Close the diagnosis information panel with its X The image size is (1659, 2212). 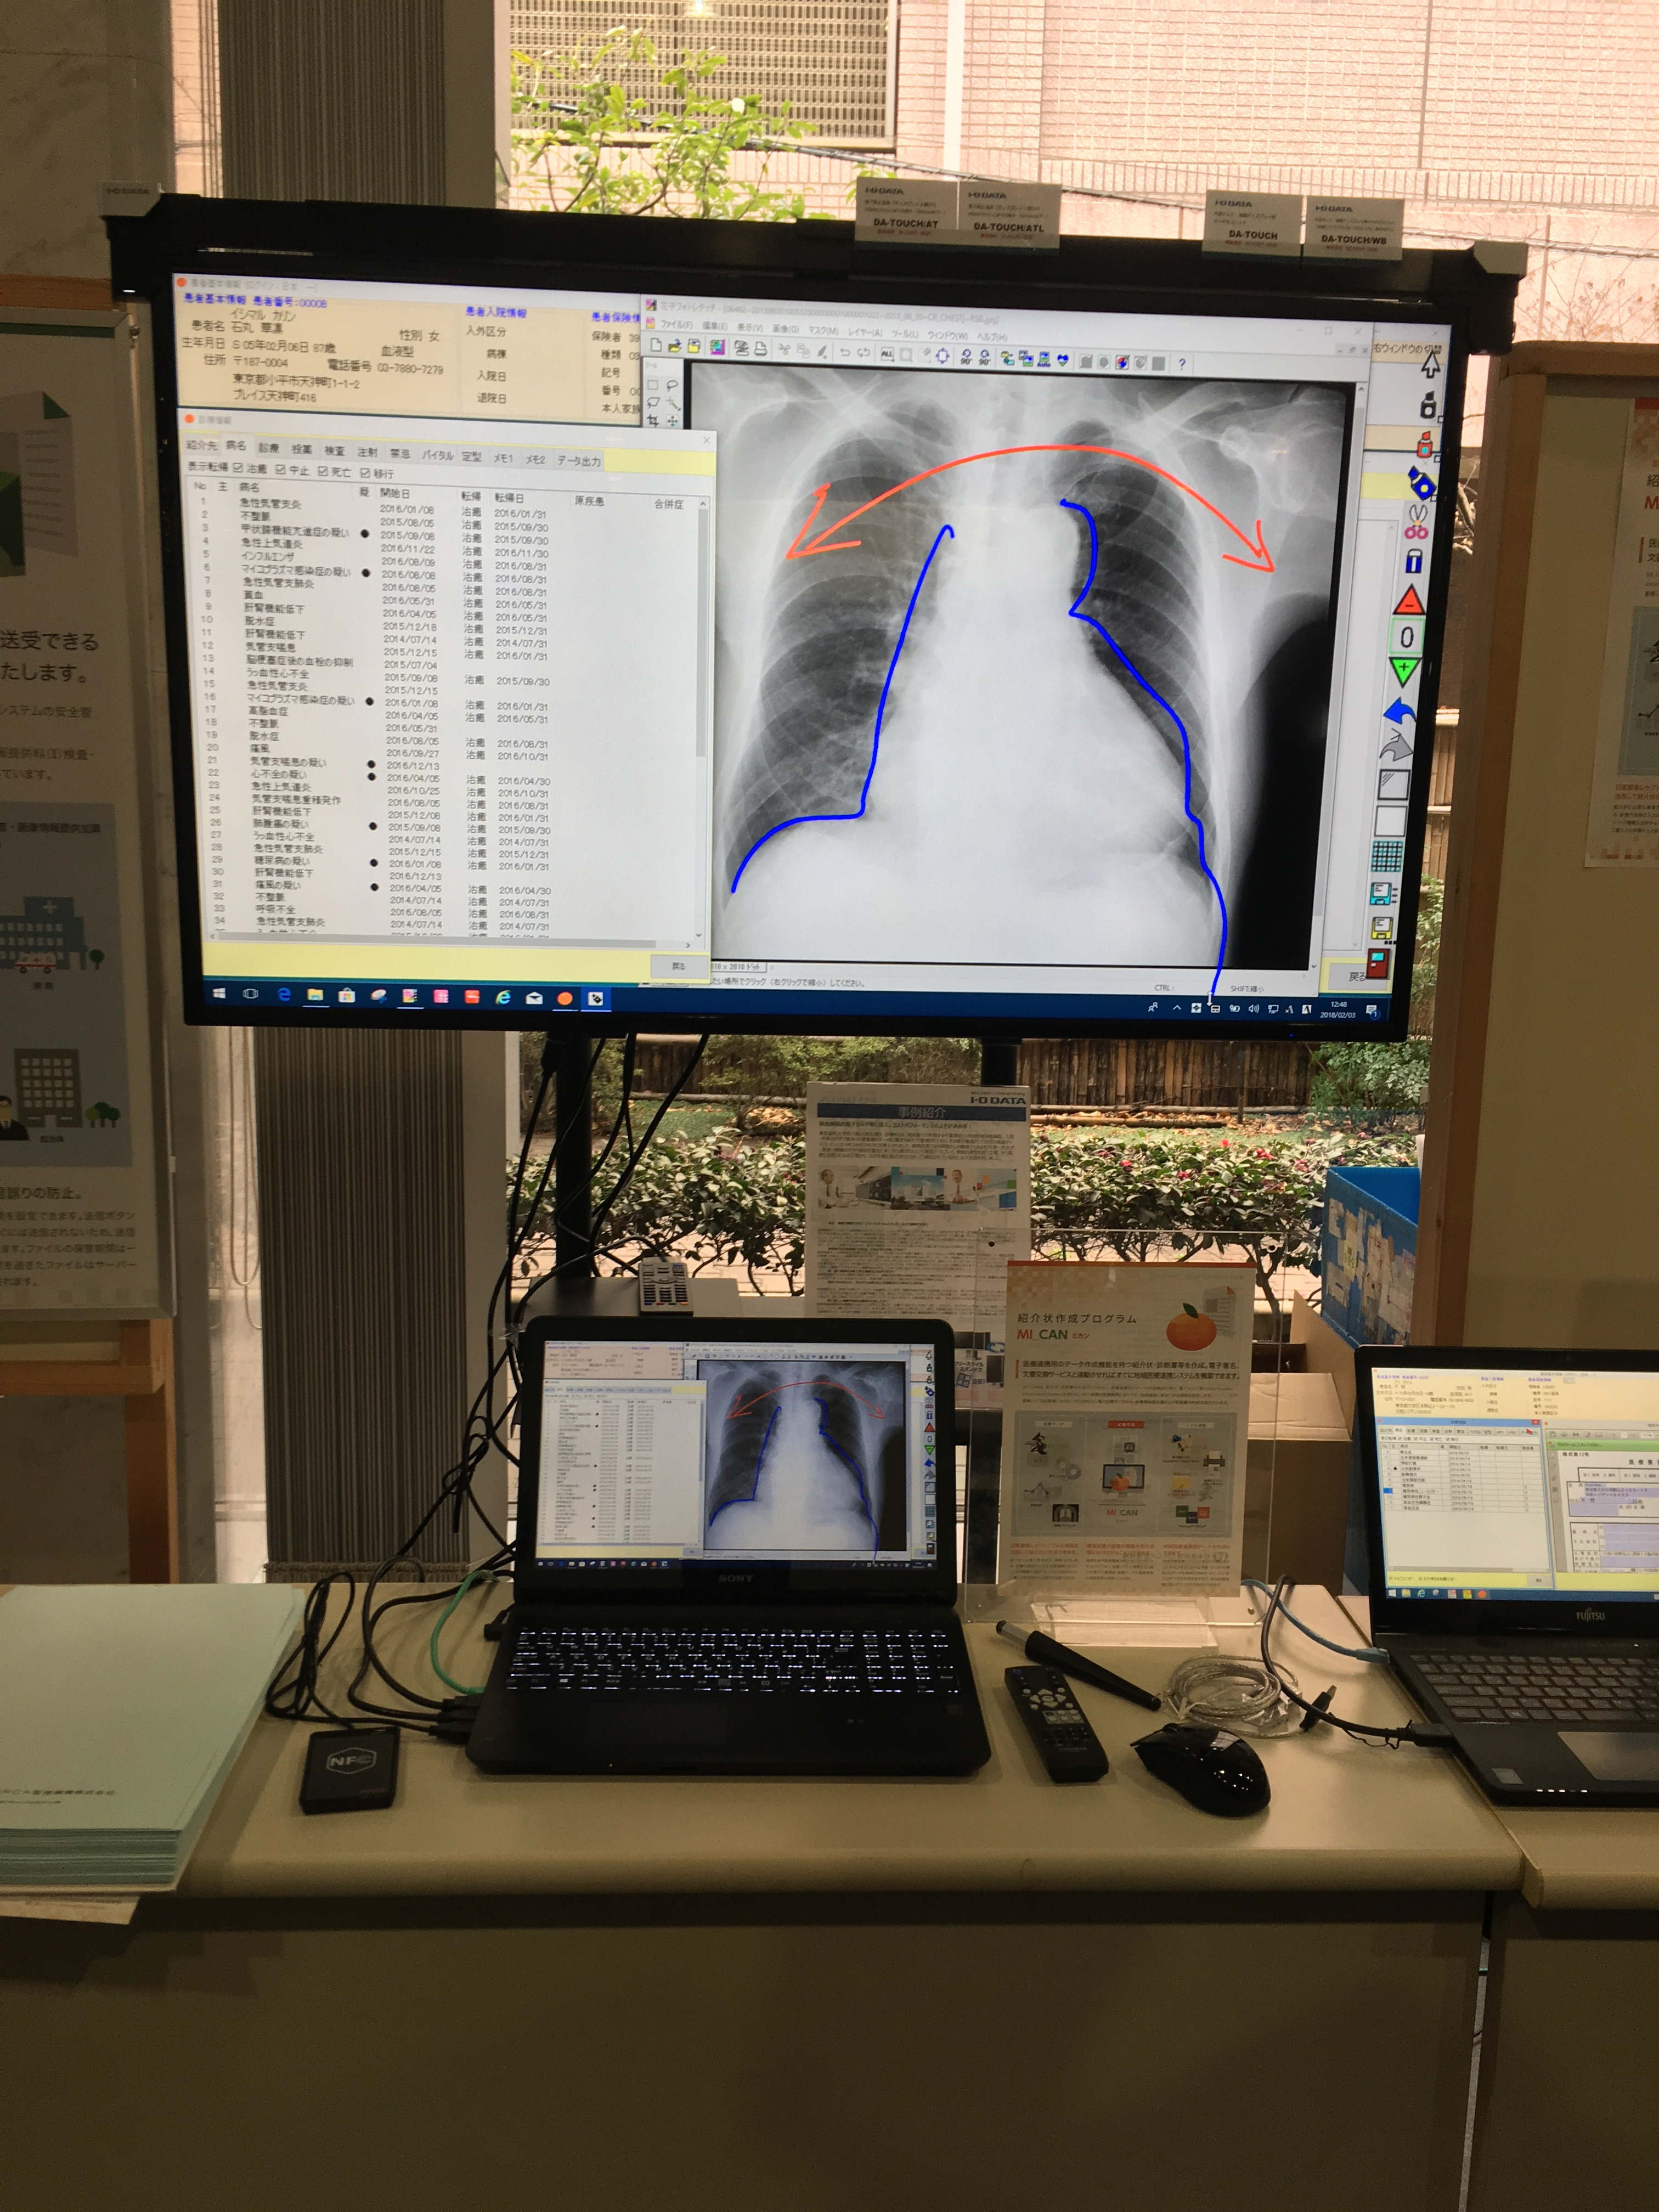coord(706,439)
